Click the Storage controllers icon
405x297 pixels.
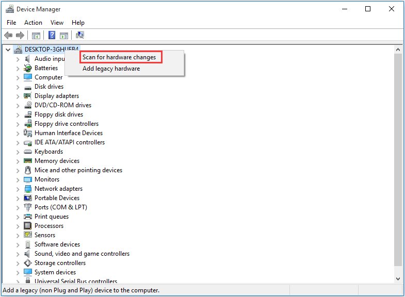tap(28, 263)
